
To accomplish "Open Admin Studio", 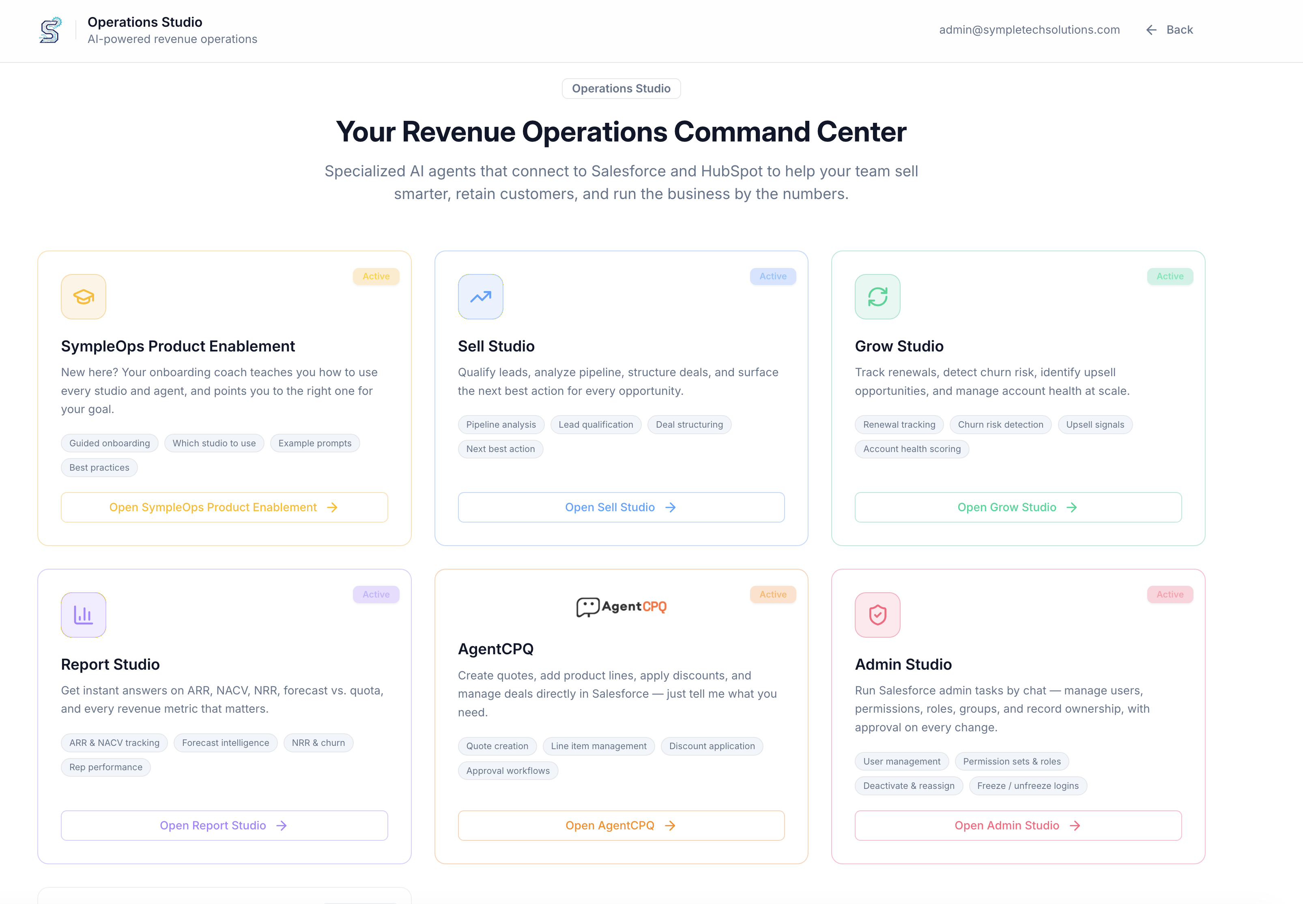I will 1018,826.
